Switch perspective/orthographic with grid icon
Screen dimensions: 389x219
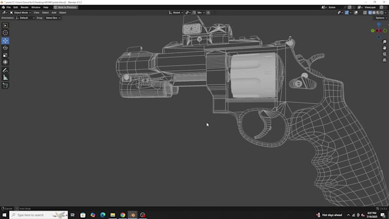[x=384, y=60]
